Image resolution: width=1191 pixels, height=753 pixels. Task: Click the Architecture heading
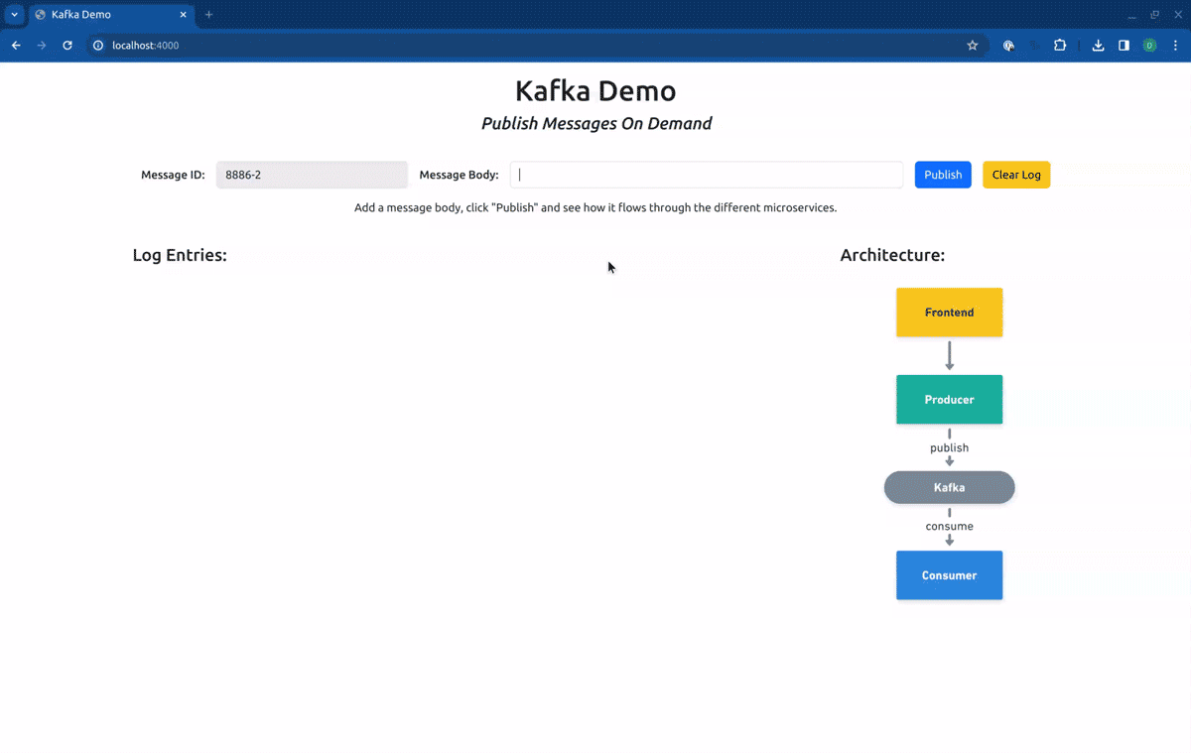coord(892,255)
